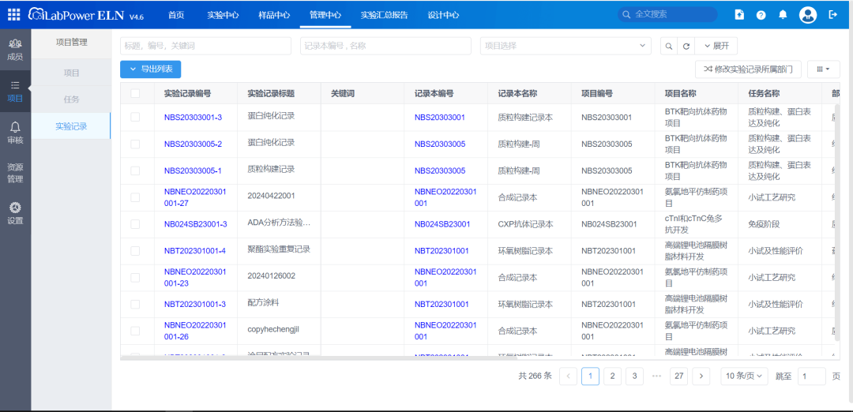The height and width of the screenshot is (412, 853).
Task: Toggle the select-all header checkbox
Action: pos(135,93)
